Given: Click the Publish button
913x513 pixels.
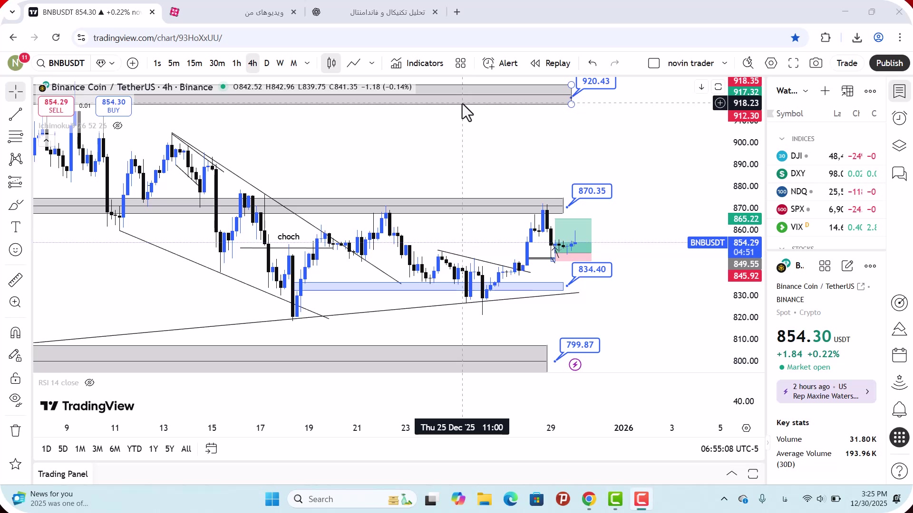Looking at the screenshot, I should coord(889,63).
